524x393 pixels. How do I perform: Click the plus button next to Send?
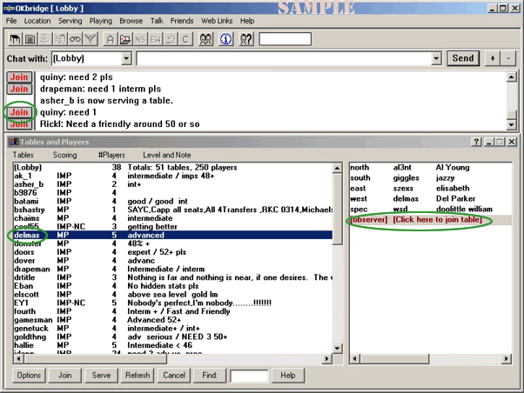coord(493,58)
